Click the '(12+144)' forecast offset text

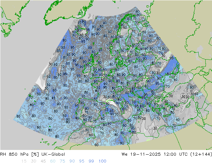pos(201,154)
